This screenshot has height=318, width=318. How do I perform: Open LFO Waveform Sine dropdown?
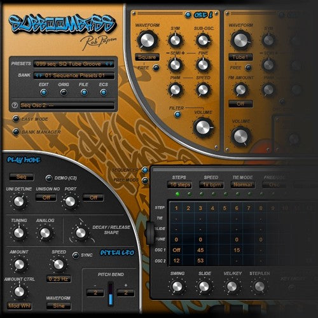[x=59, y=306]
